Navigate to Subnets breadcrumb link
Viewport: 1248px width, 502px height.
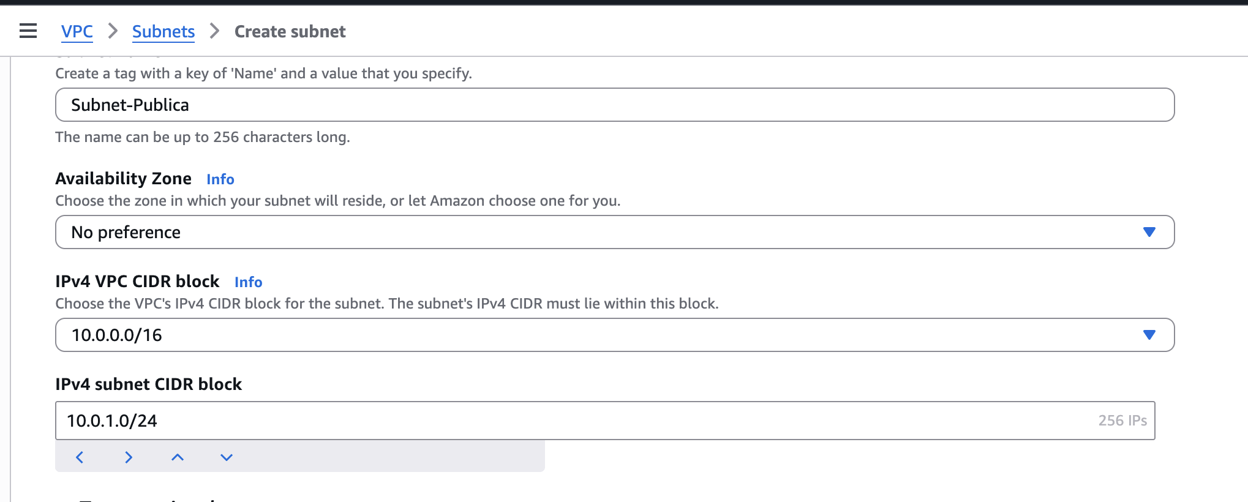[164, 31]
